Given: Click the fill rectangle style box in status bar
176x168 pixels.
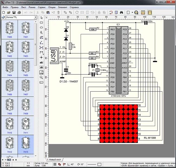Looking at the screenshot, I should click(x=99, y=164).
